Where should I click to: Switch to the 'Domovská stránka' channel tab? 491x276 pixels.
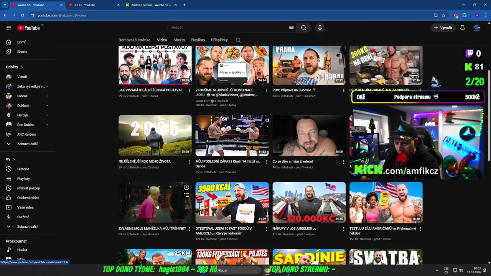[134, 40]
